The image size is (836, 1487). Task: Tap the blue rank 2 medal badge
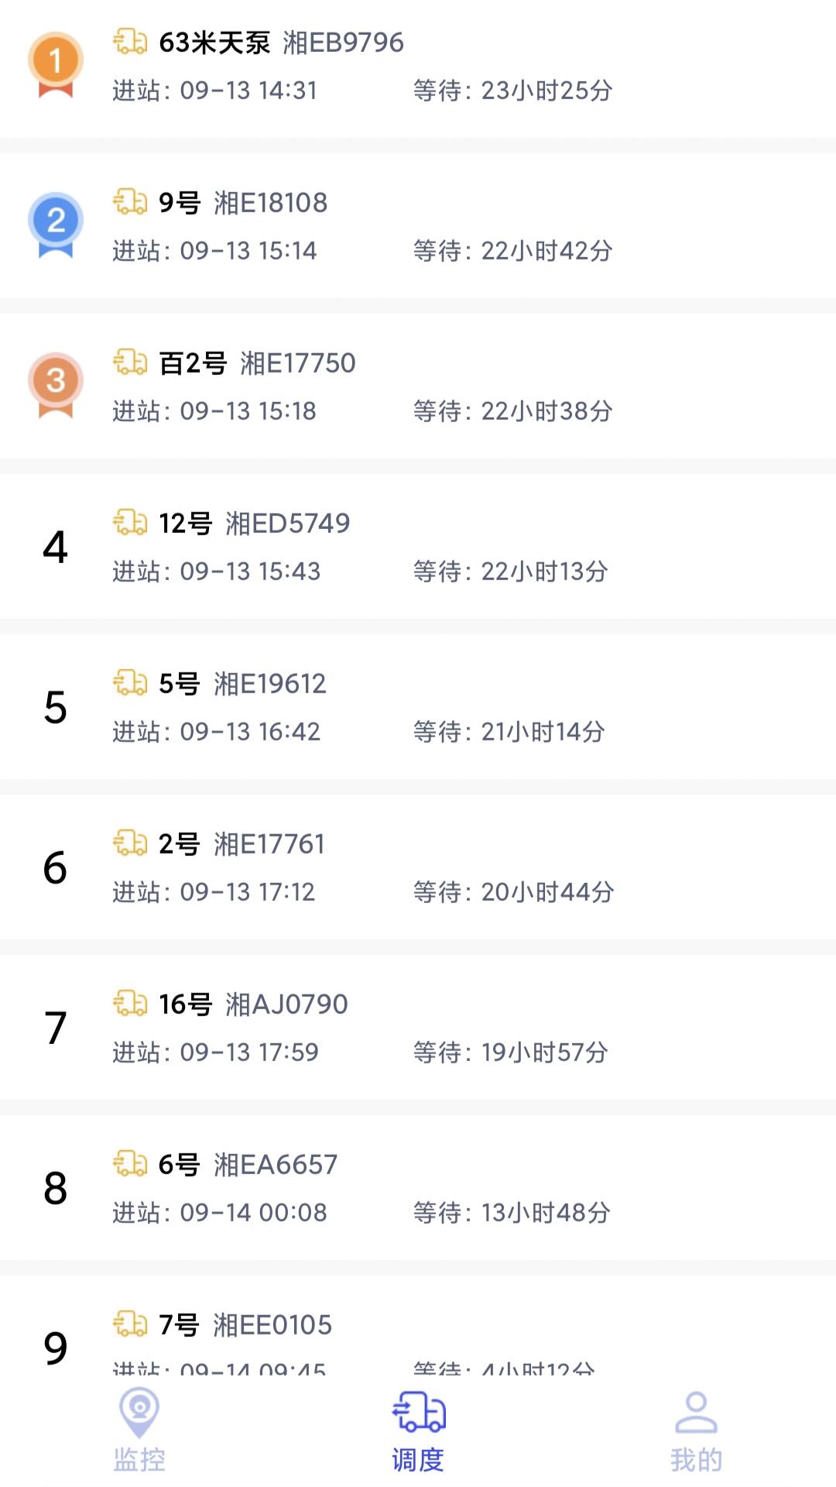point(55,224)
